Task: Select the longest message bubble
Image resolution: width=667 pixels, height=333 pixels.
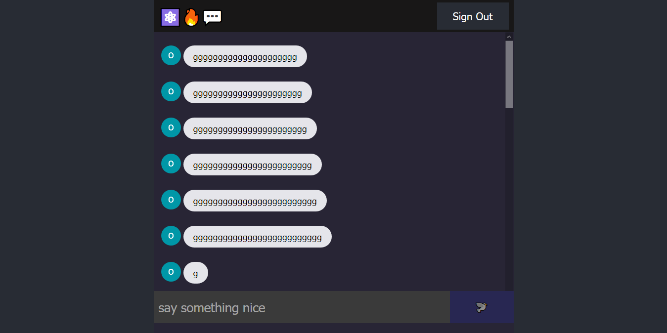Action: tap(257, 236)
